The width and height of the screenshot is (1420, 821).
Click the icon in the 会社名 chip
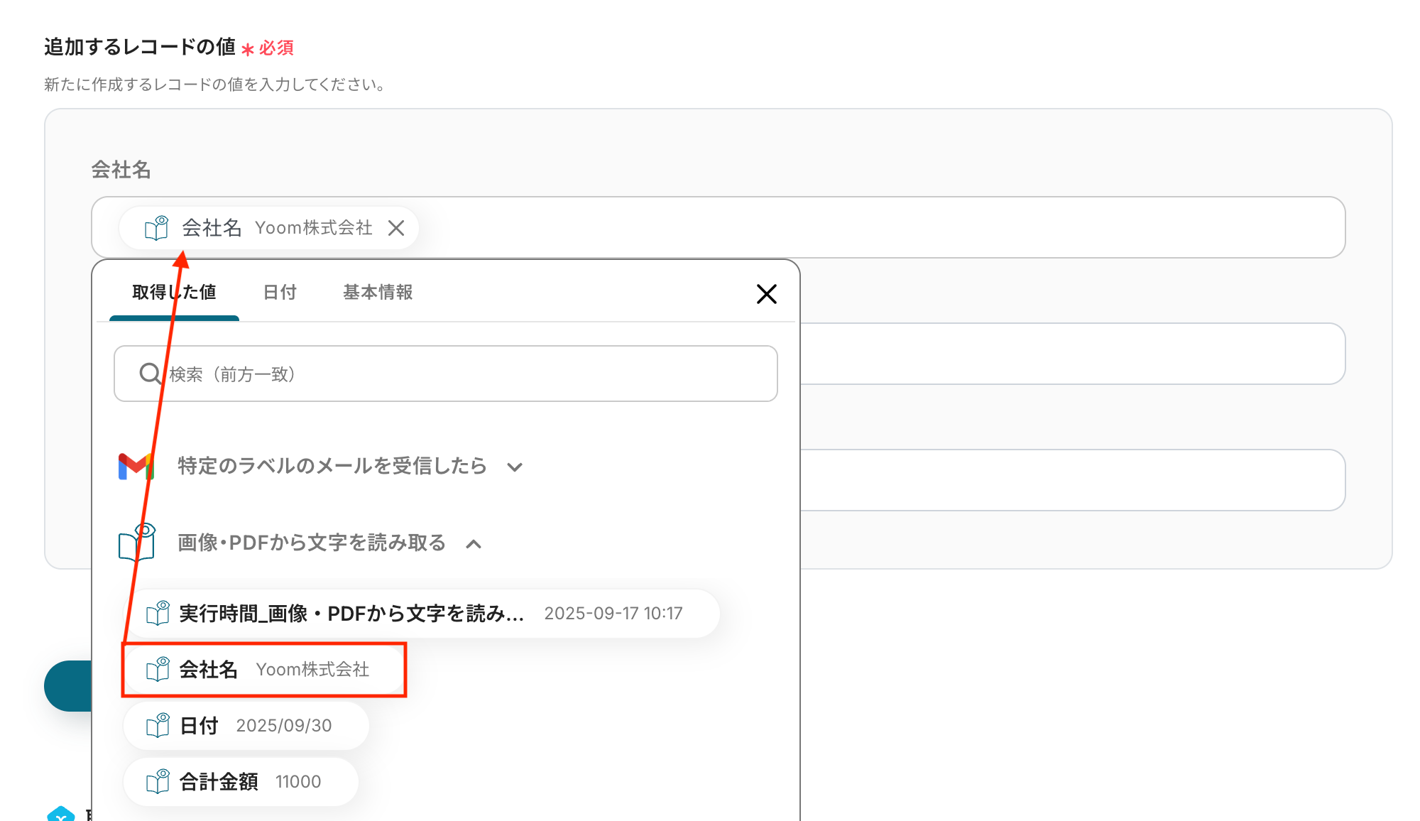click(x=156, y=228)
